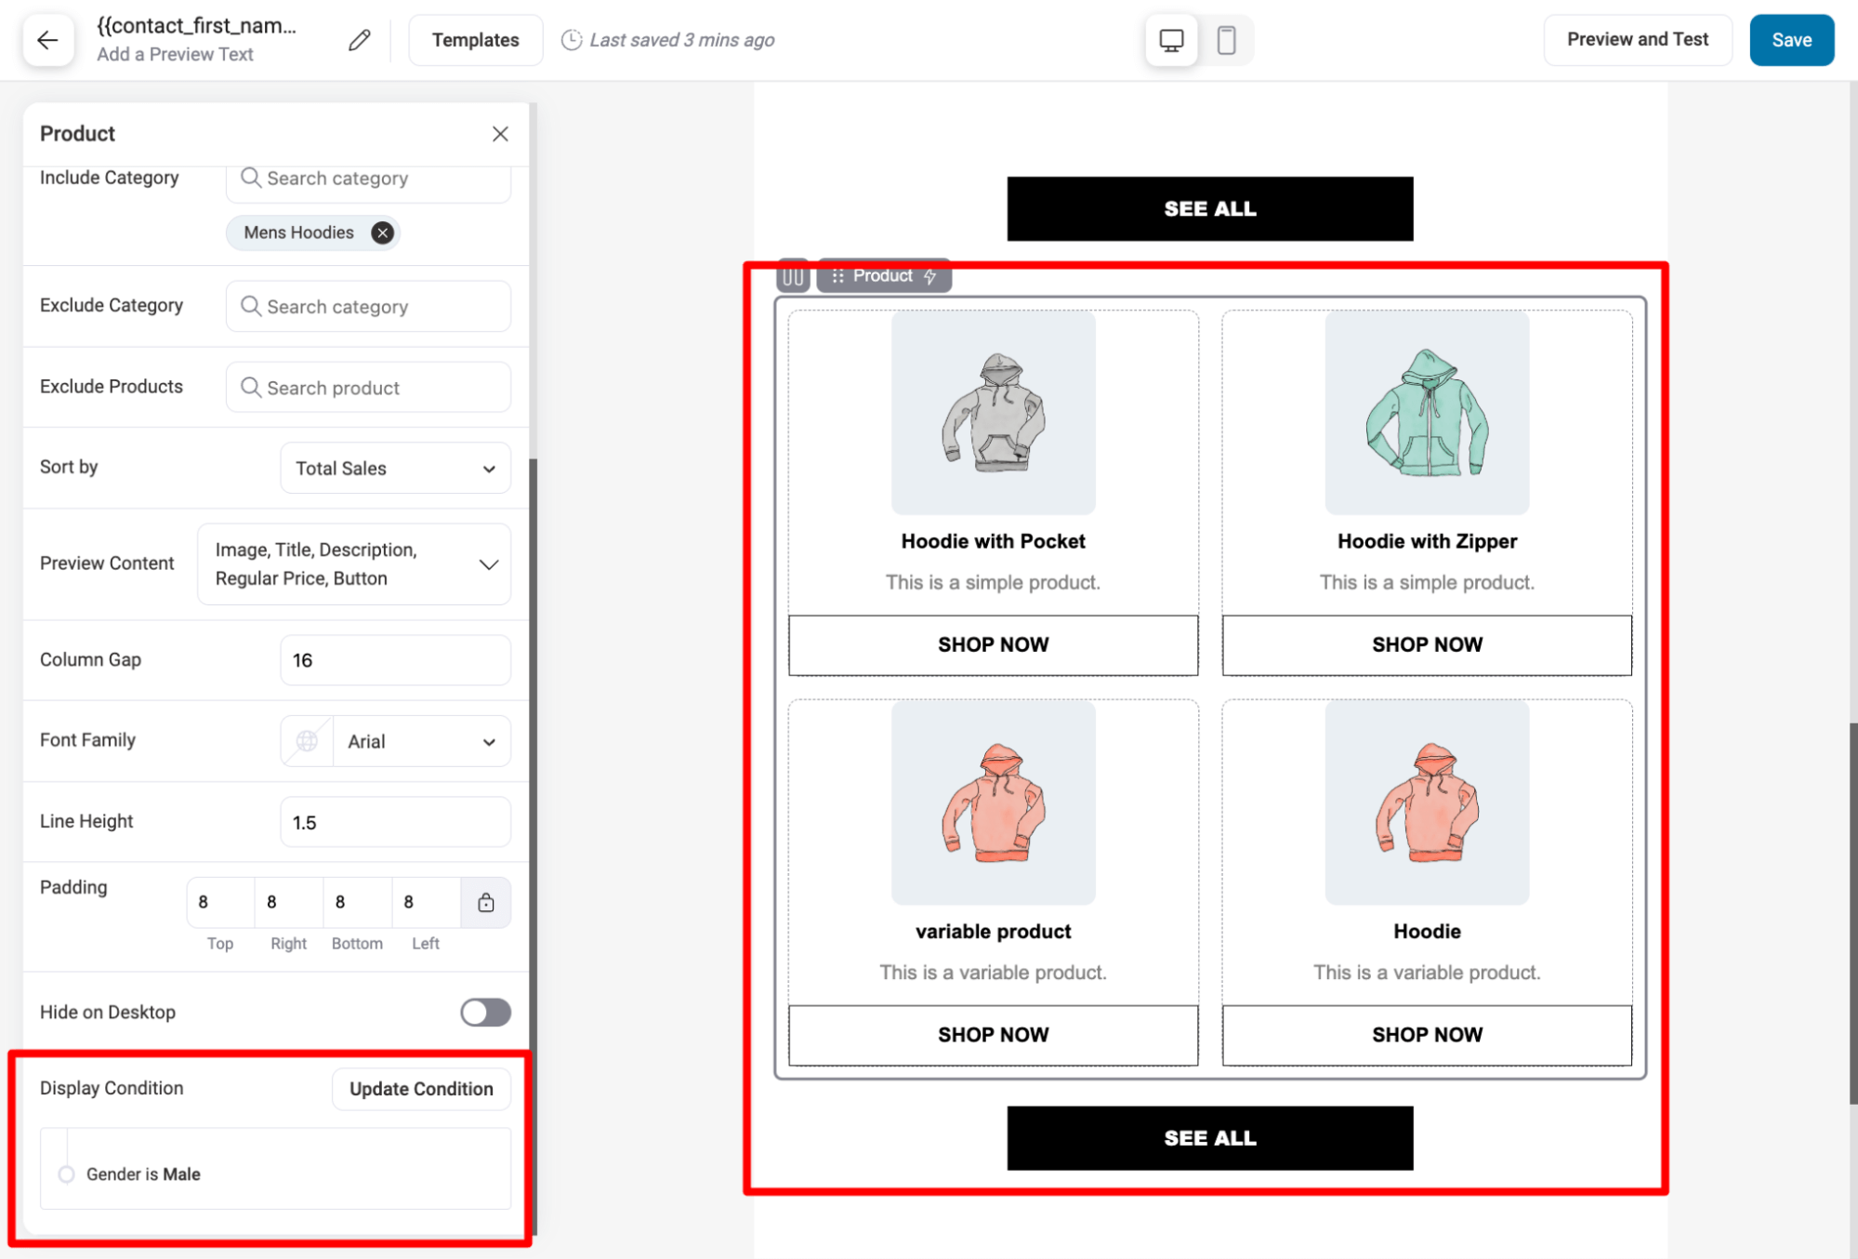
Task: Click the back arrow icon to return
Action: pyautogui.click(x=47, y=38)
